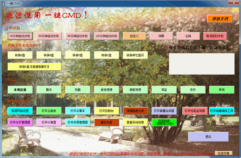Open registry with 打开注册表
This screenshot has height=158, width=241.
click(49, 111)
